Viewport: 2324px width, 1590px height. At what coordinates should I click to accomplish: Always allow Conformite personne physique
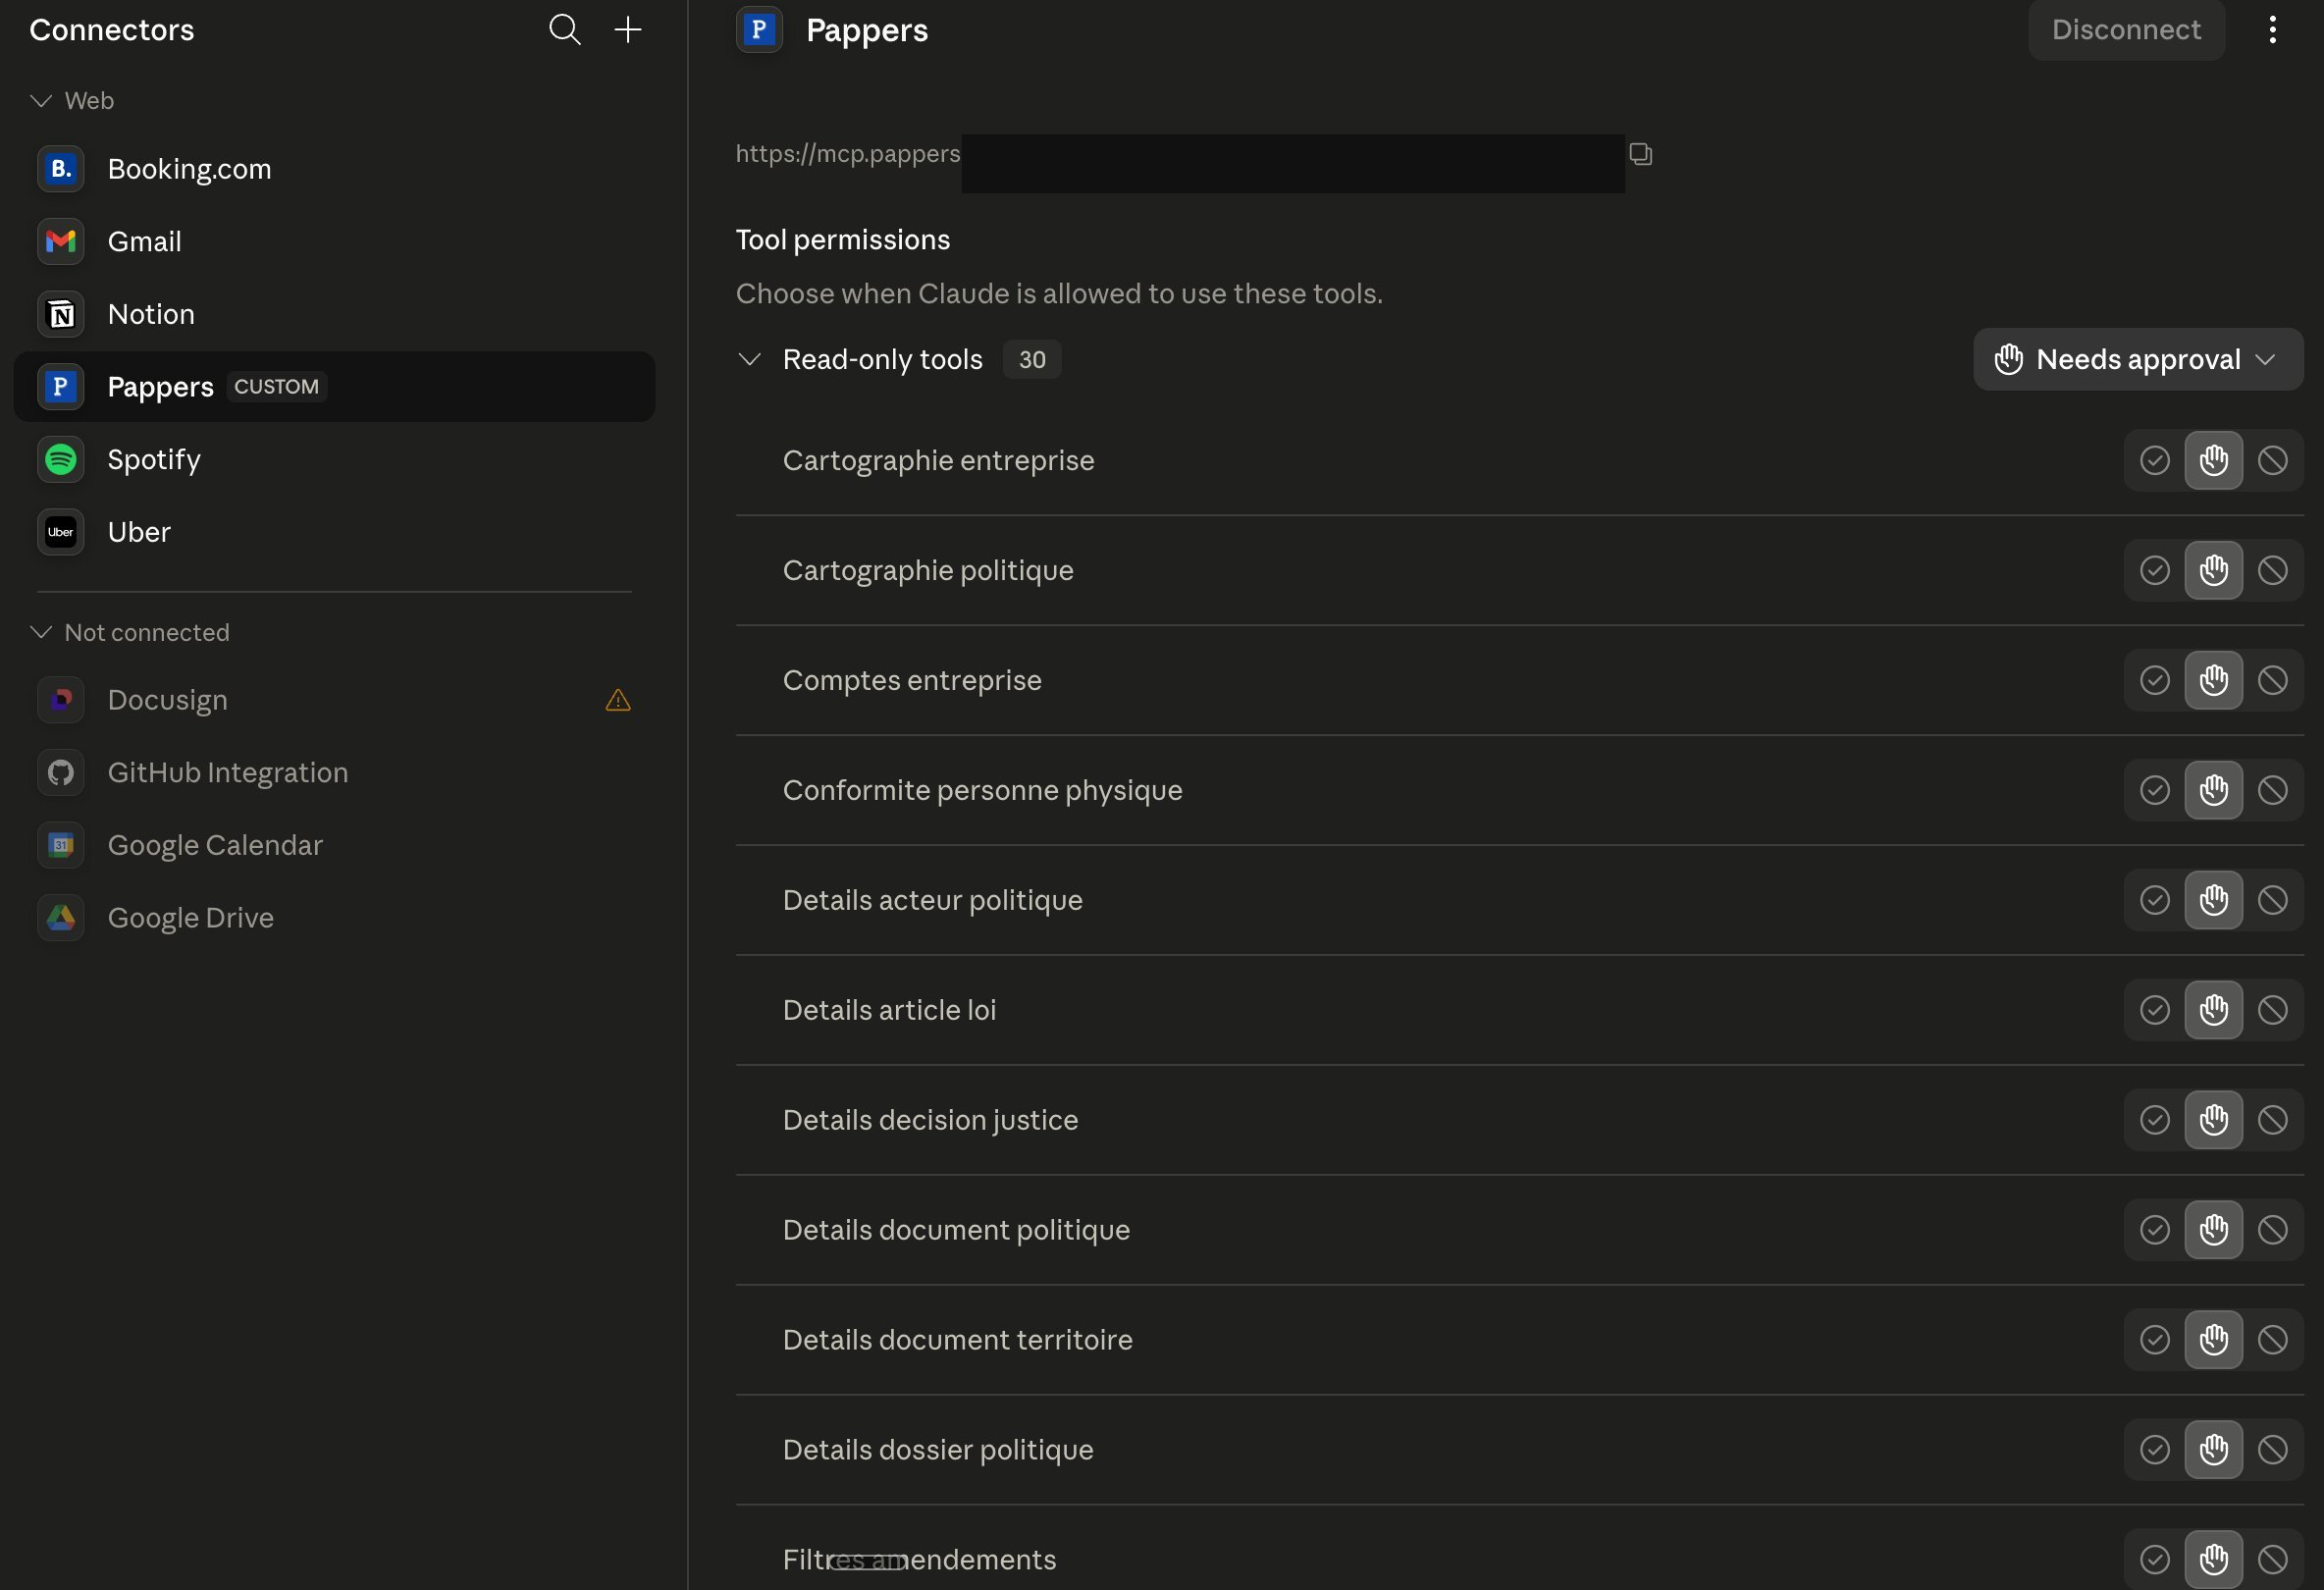tap(2154, 790)
